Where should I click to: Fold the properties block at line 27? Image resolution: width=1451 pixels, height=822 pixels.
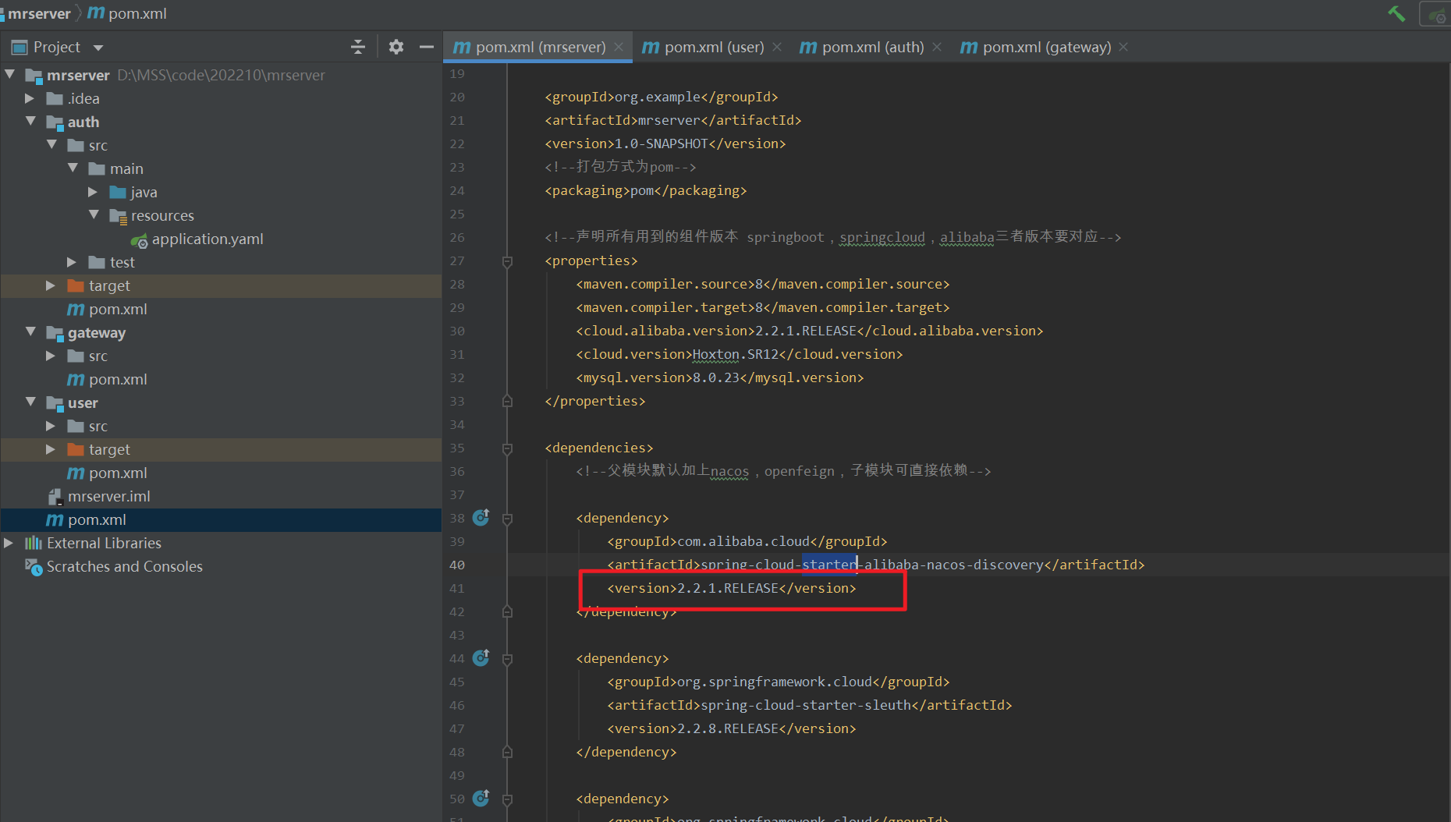pos(507,261)
